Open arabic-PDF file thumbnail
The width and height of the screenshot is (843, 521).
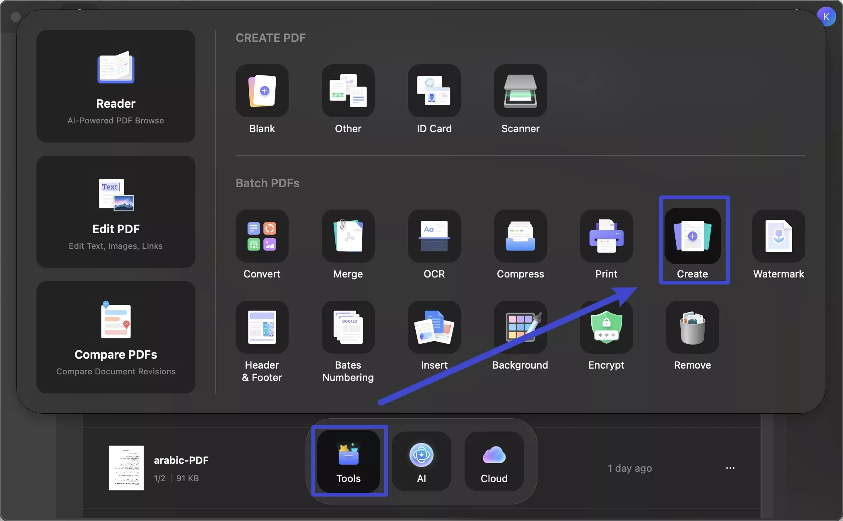pos(126,468)
